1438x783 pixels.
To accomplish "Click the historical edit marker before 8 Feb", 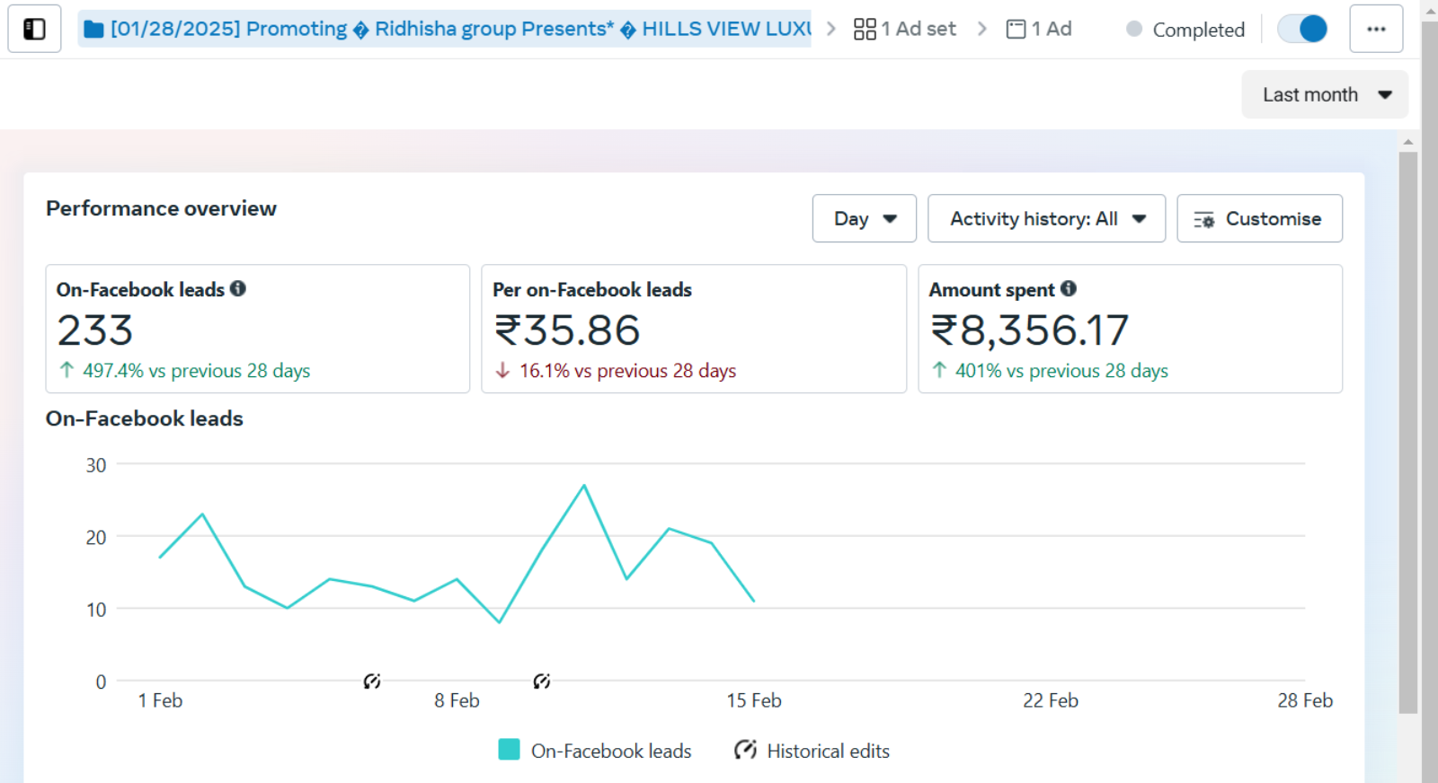I will coord(372,682).
